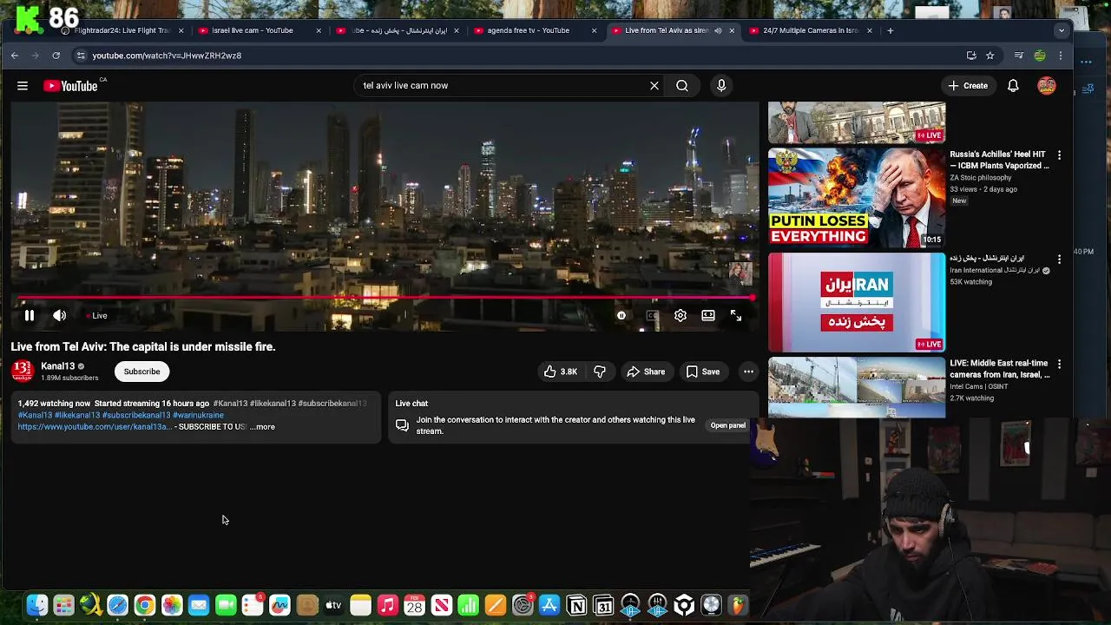Open the more actions ellipsis menu
Screen dimensions: 1111x625
748,372
